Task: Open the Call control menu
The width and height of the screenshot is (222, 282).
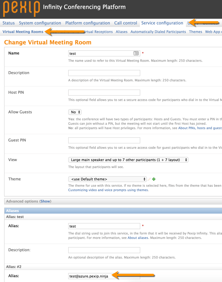Action: [126, 23]
